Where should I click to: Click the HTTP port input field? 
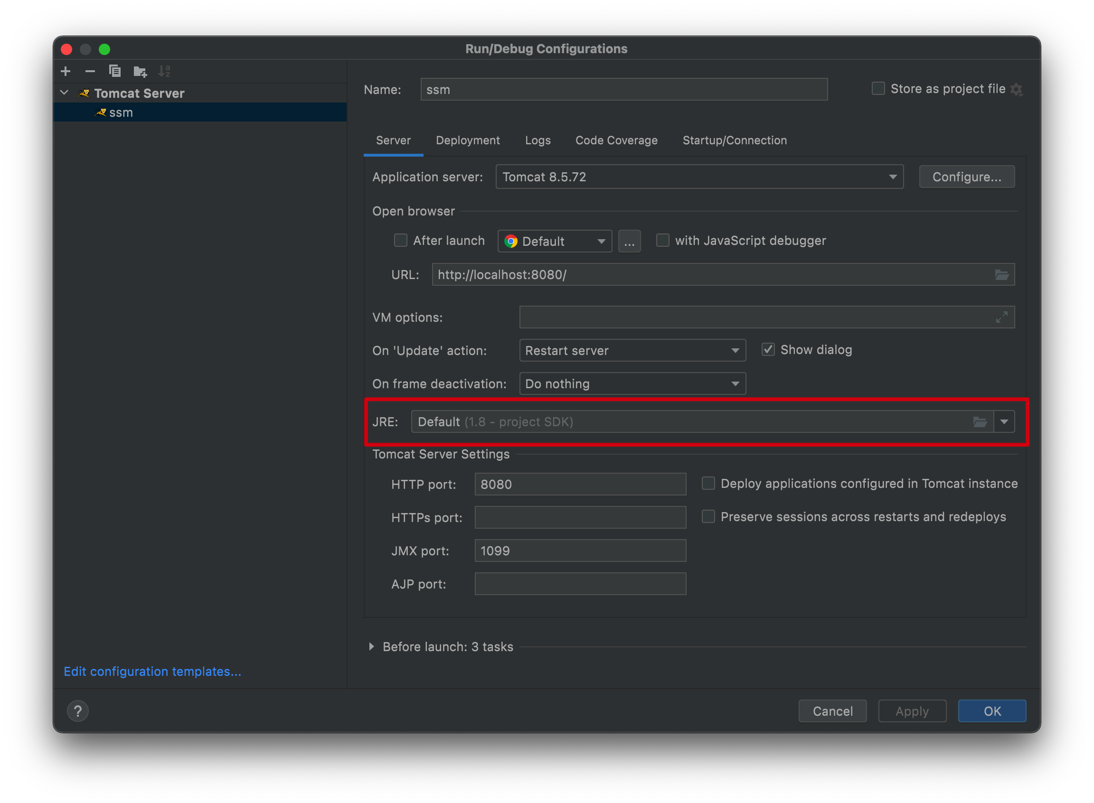[580, 484]
